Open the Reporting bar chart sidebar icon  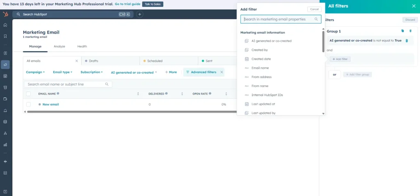click(5, 145)
